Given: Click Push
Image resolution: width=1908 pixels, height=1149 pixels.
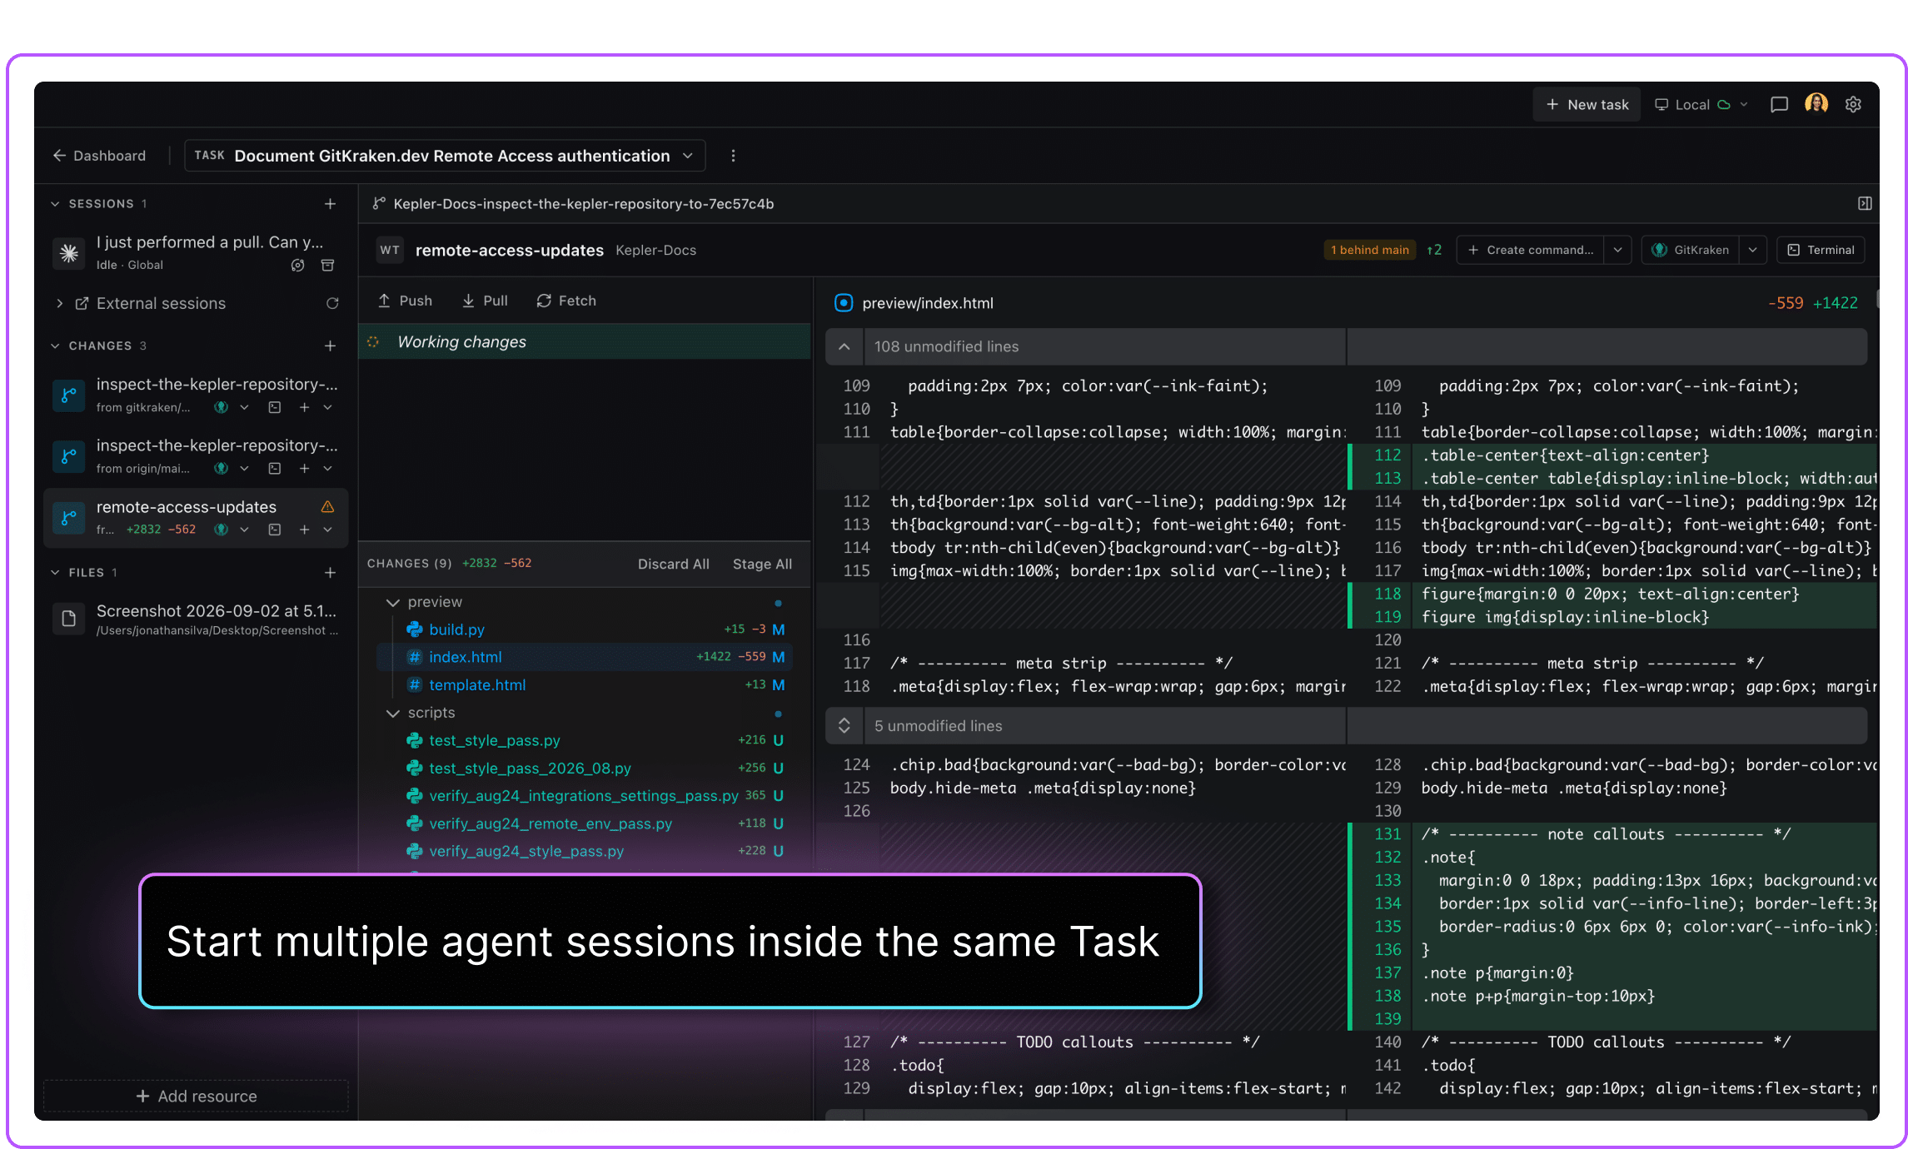Looking at the screenshot, I should (406, 301).
